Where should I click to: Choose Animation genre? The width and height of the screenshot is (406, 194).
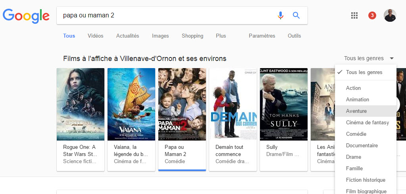coord(366,99)
